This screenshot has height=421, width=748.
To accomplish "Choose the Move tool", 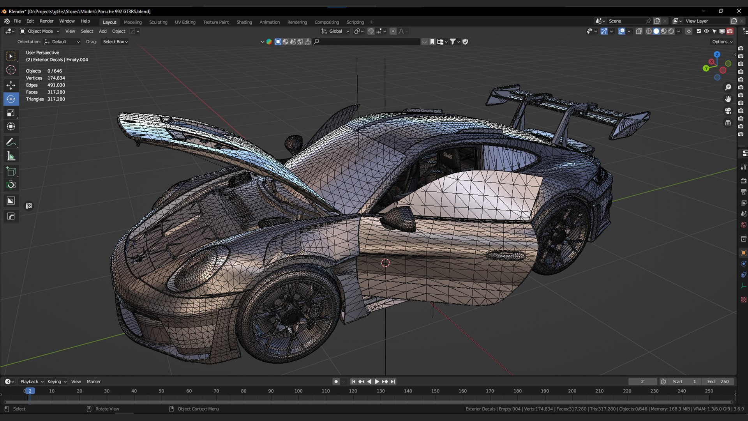I will (x=11, y=85).
